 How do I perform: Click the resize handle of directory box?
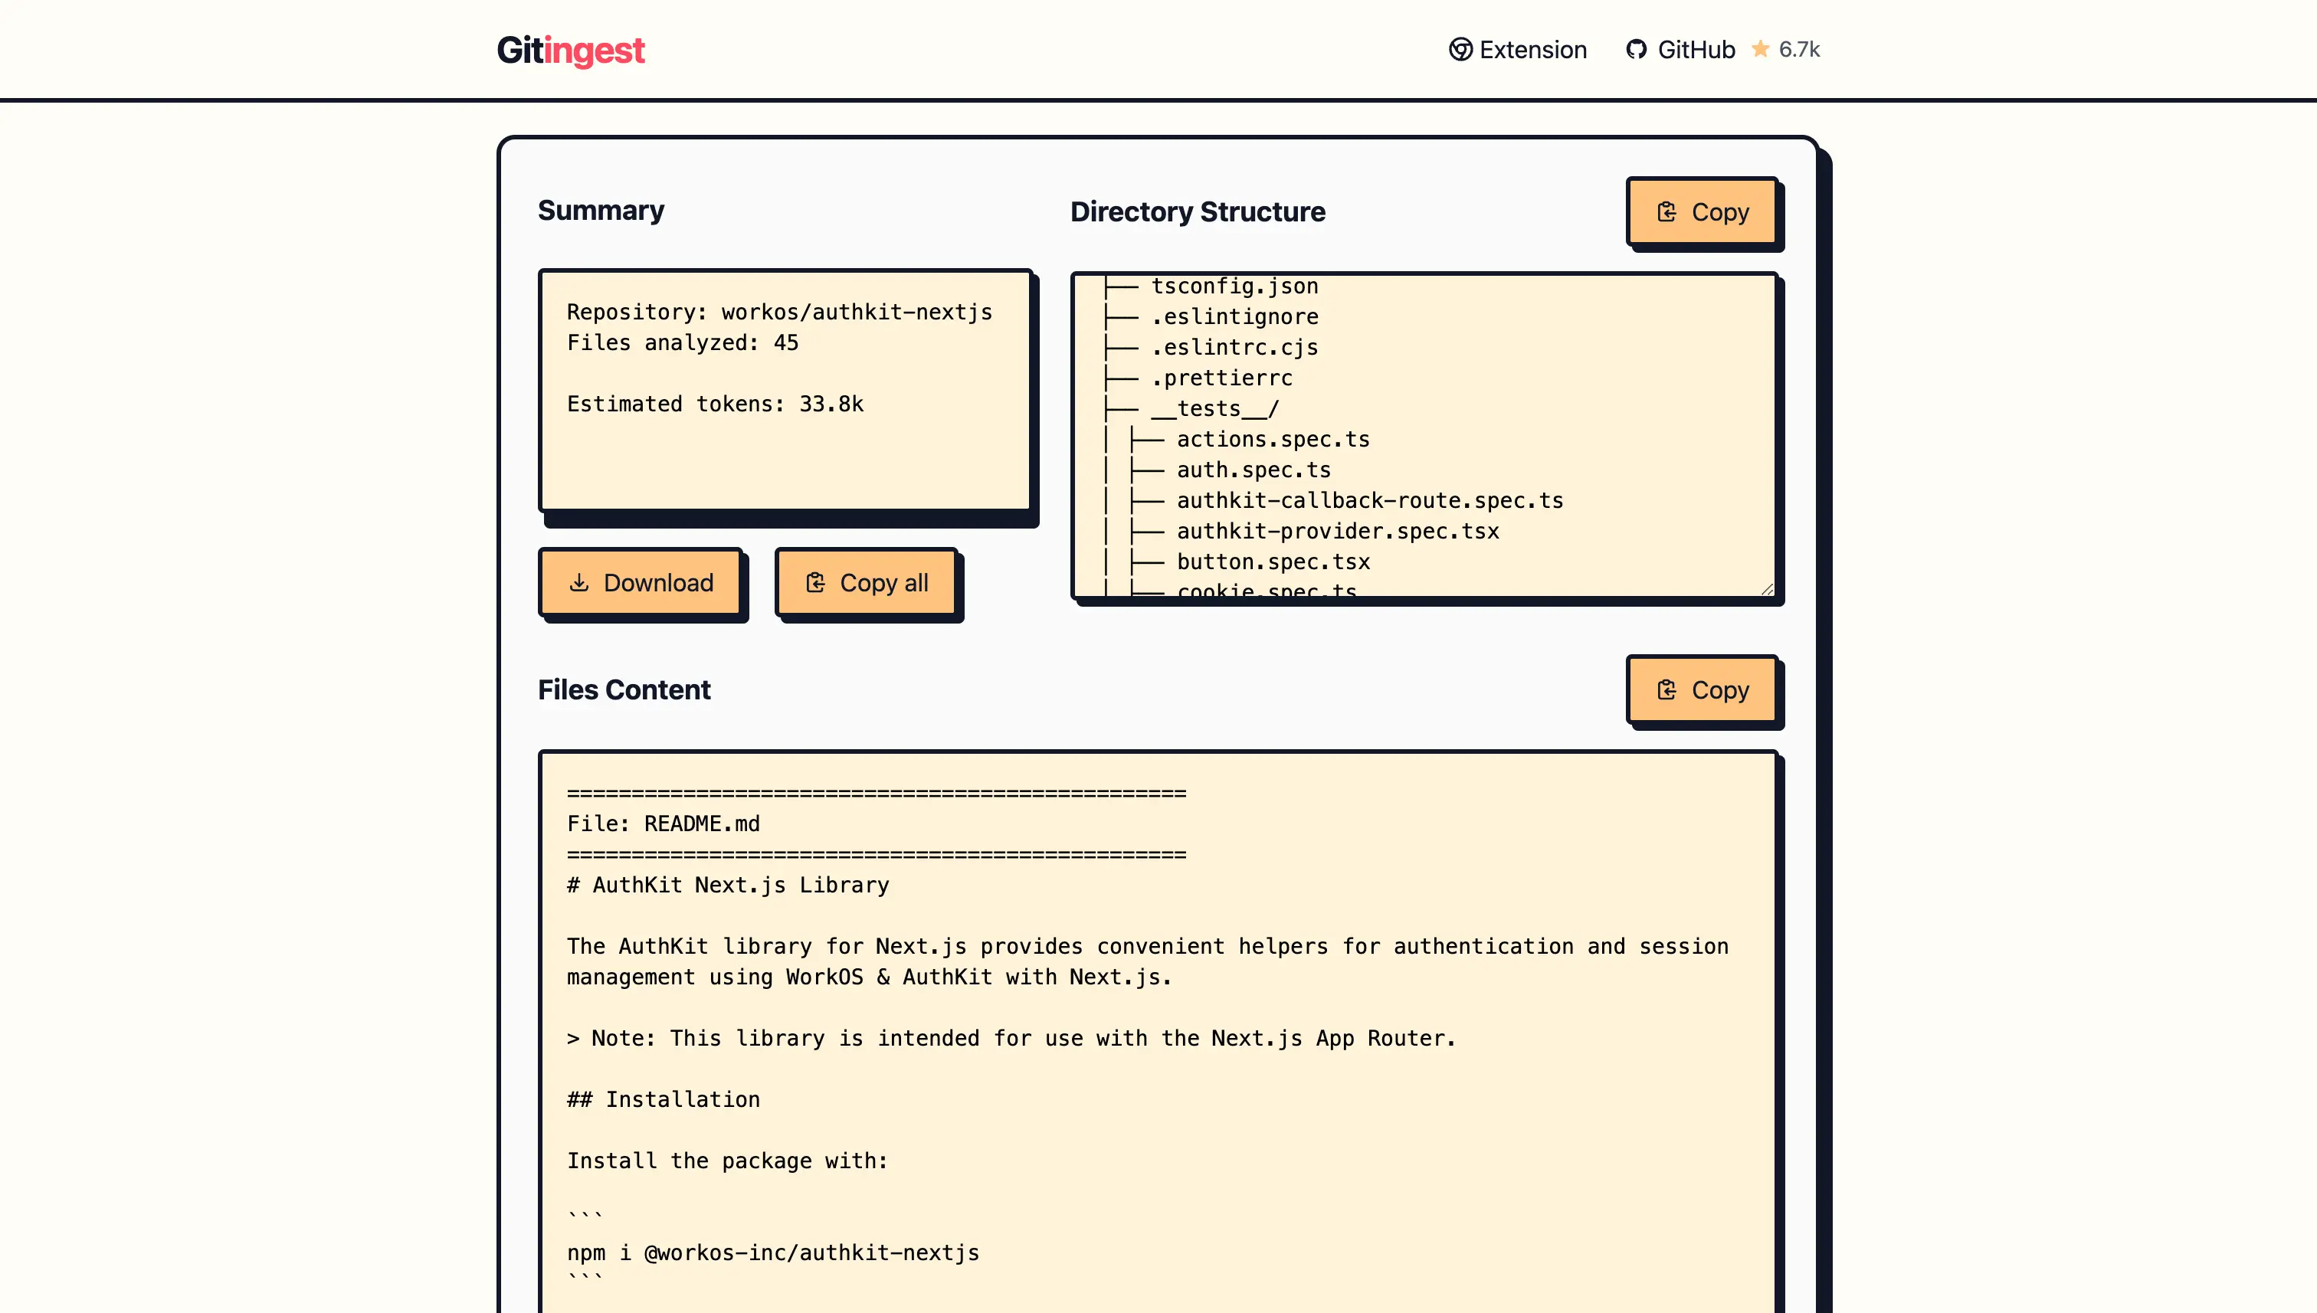tap(1767, 589)
